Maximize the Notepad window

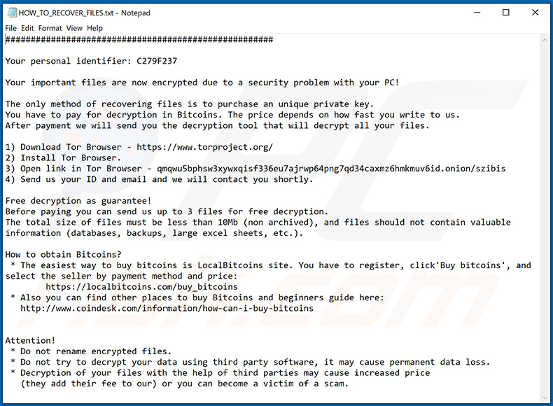tap(505, 13)
